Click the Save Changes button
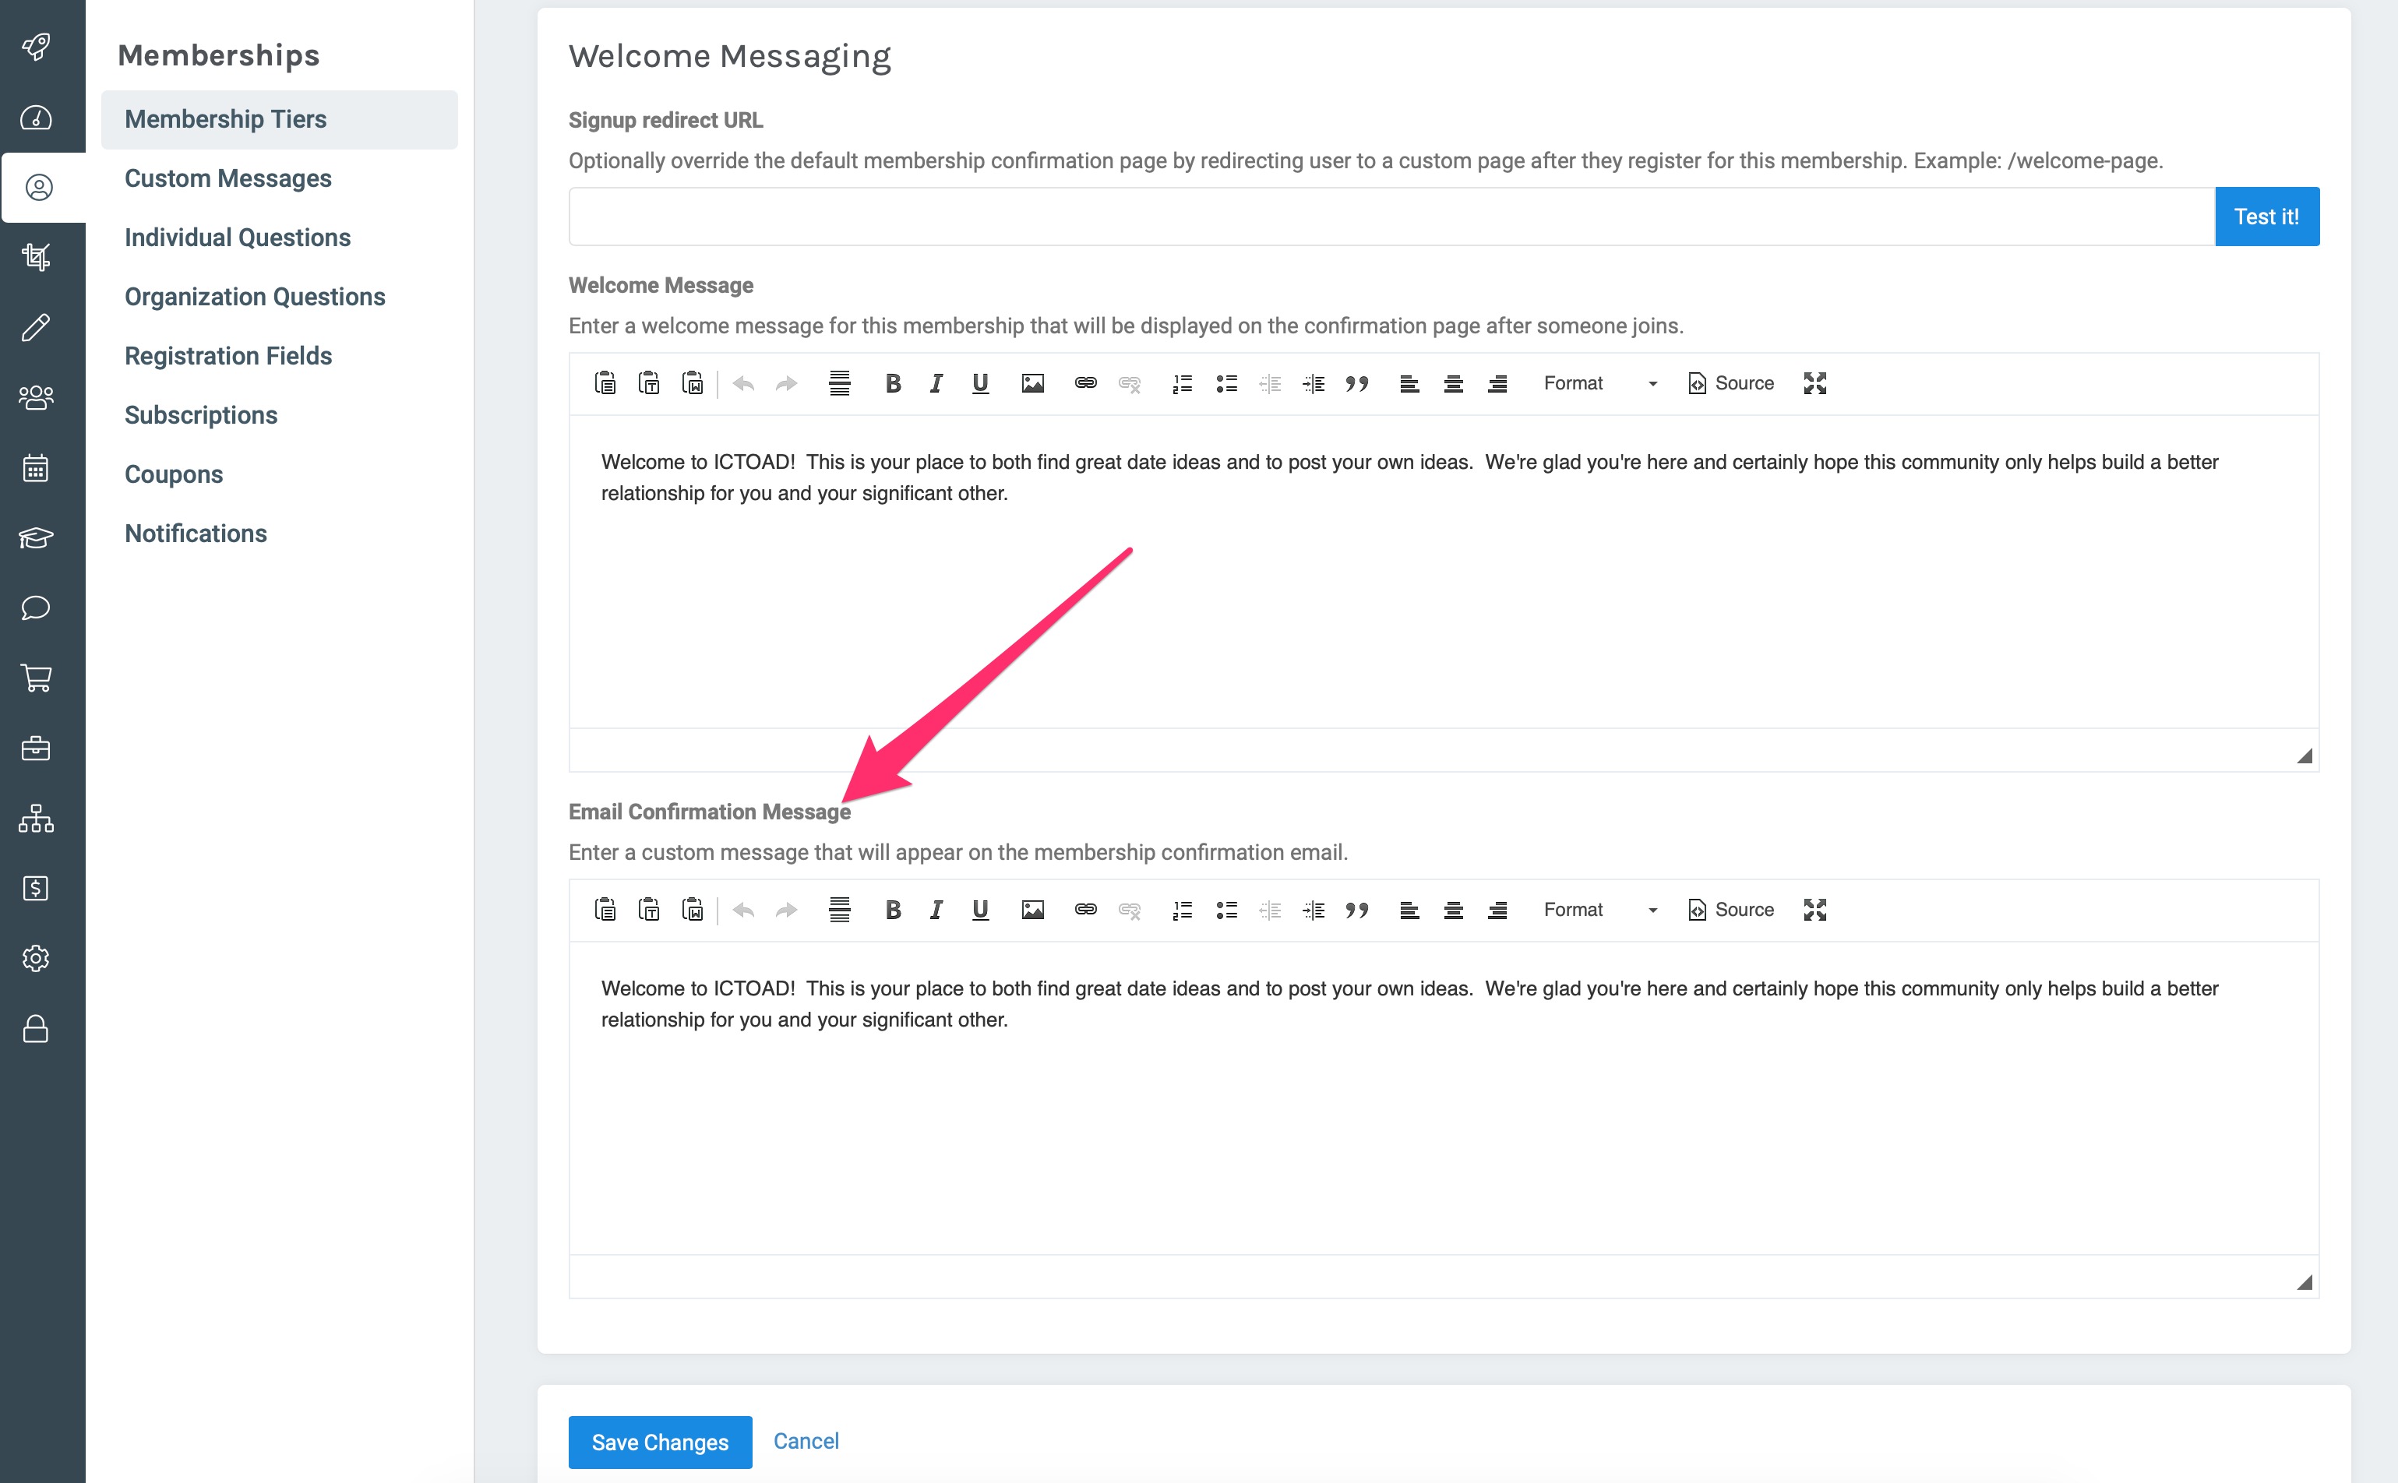 click(660, 1442)
